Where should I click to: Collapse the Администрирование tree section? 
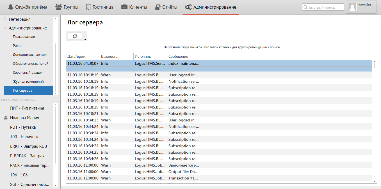[5, 28]
